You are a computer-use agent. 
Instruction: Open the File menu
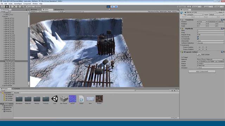point(2,4)
